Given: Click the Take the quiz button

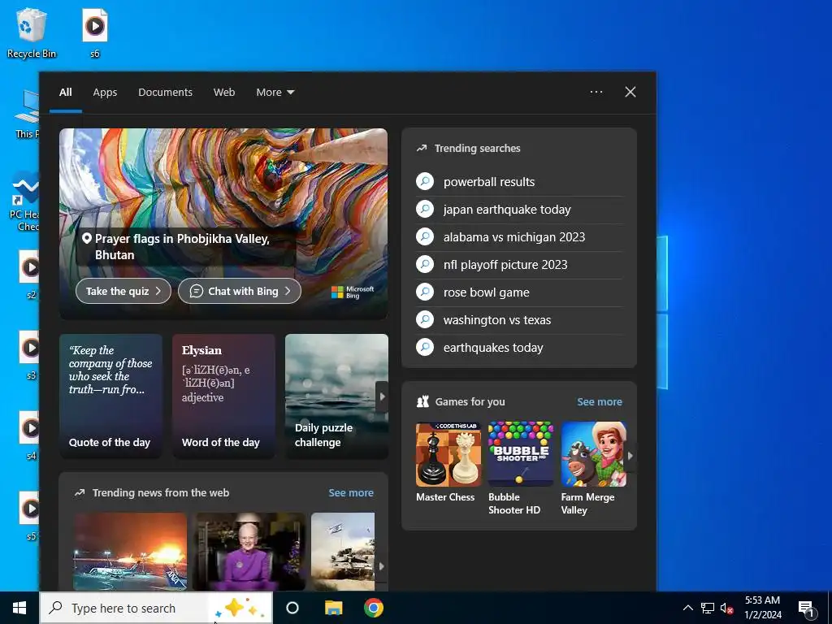Looking at the screenshot, I should tap(123, 291).
